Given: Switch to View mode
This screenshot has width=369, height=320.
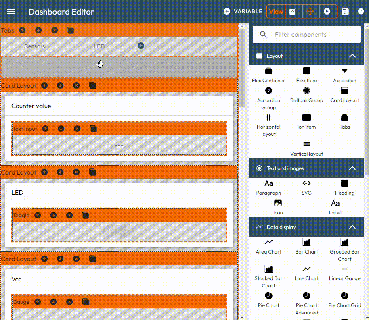Looking at the screenshot, I should (276, 11).
